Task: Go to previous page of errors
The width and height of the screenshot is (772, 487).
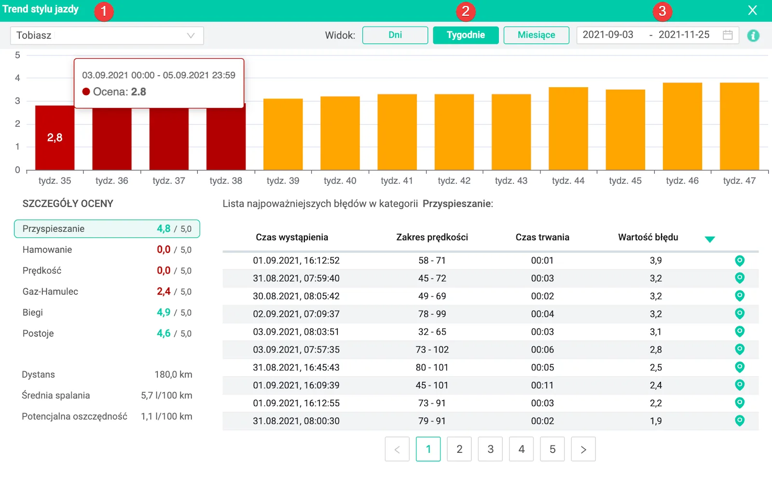Action: pos(397,449)
